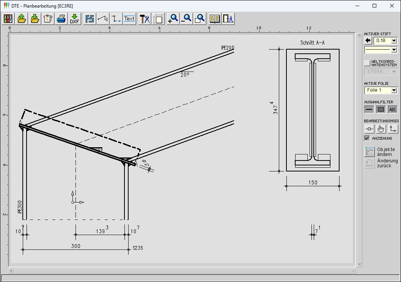Open the pen width 0.18 dropdown

point(394,41)
